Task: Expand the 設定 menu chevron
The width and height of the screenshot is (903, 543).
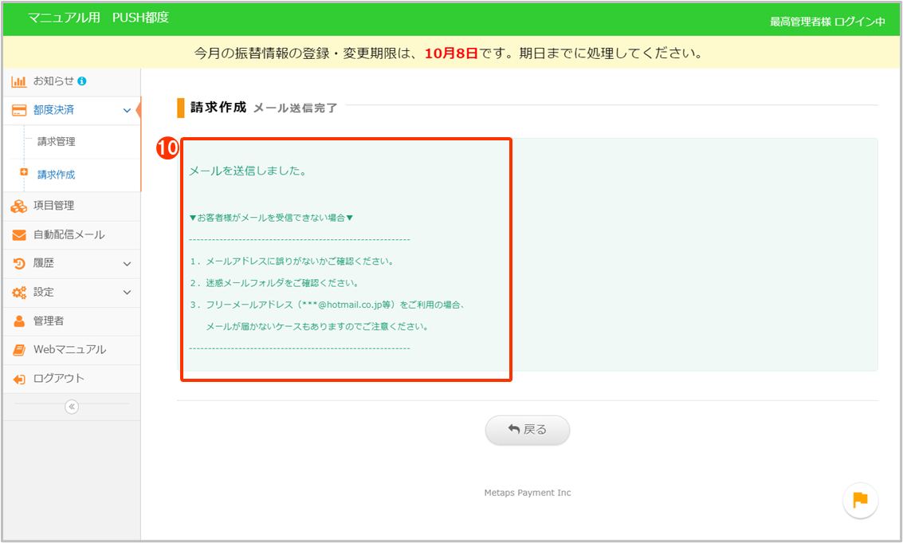Action: click(x=127, y=293)
